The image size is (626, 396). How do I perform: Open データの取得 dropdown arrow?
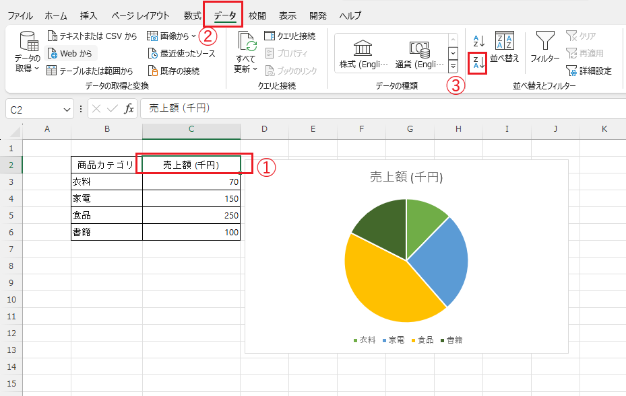[x=37, y=69]
